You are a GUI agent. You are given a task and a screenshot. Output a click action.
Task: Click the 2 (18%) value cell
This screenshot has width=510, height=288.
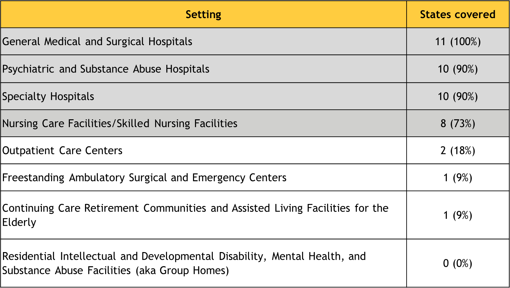pyautogui.click(x=458, y=150)
